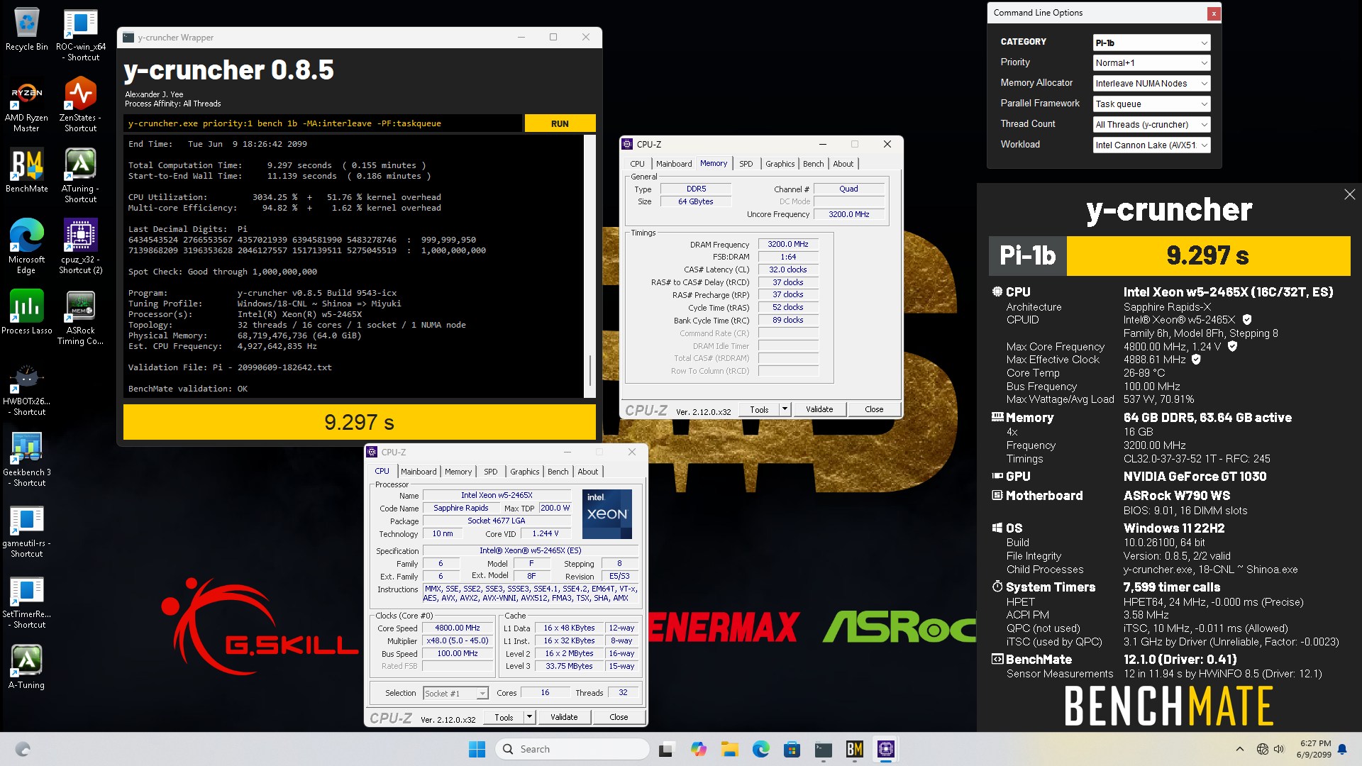Close the BenchMate result panel

[1349, 194]
